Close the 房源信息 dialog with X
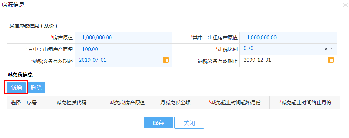The width and height of the screenshot is (349, 138). tap(345, 6)
